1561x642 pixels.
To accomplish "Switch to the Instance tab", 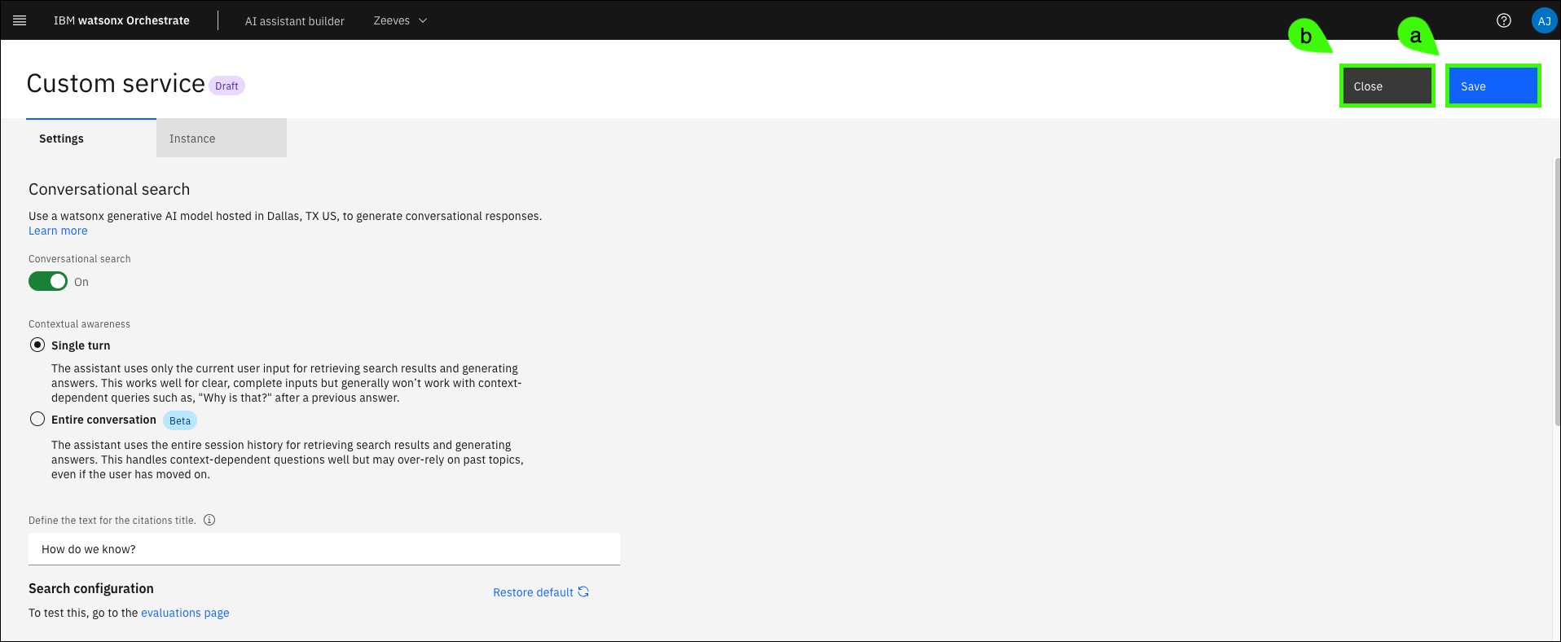I will [221, 139].
